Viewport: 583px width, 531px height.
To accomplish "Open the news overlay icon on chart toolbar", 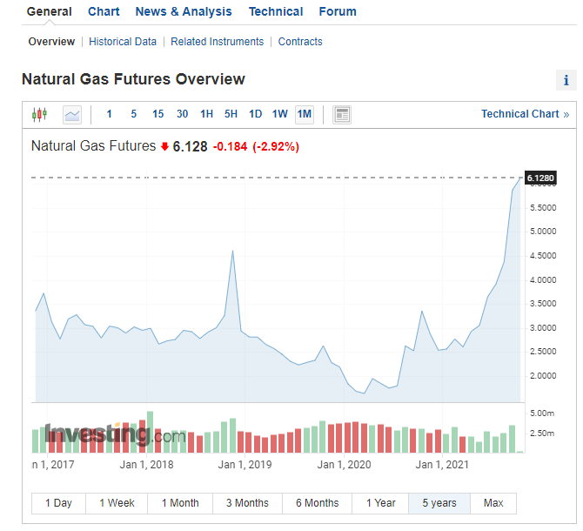I will [342, 115].
